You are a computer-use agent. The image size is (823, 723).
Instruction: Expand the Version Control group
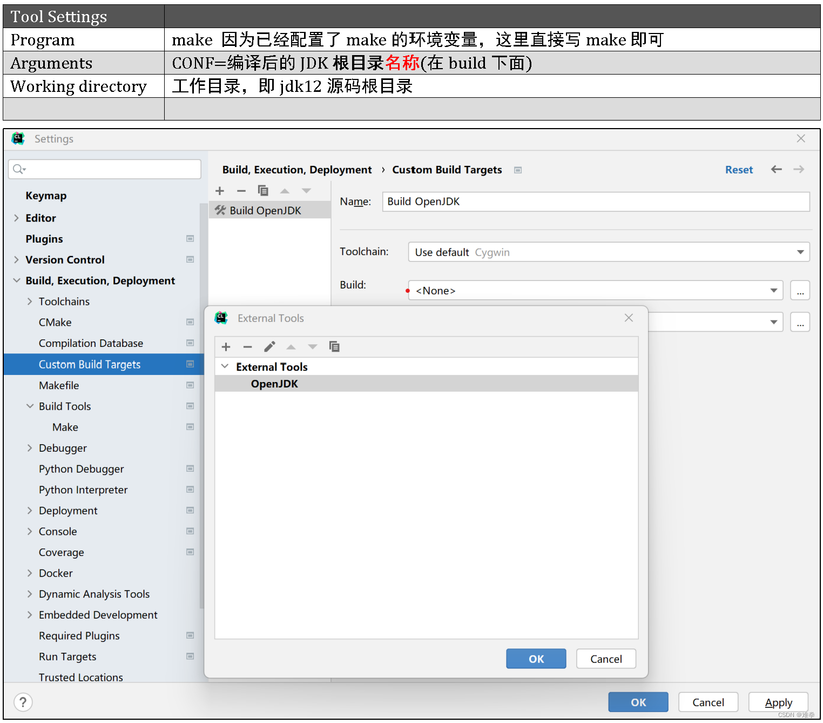(x=16, y=260)
